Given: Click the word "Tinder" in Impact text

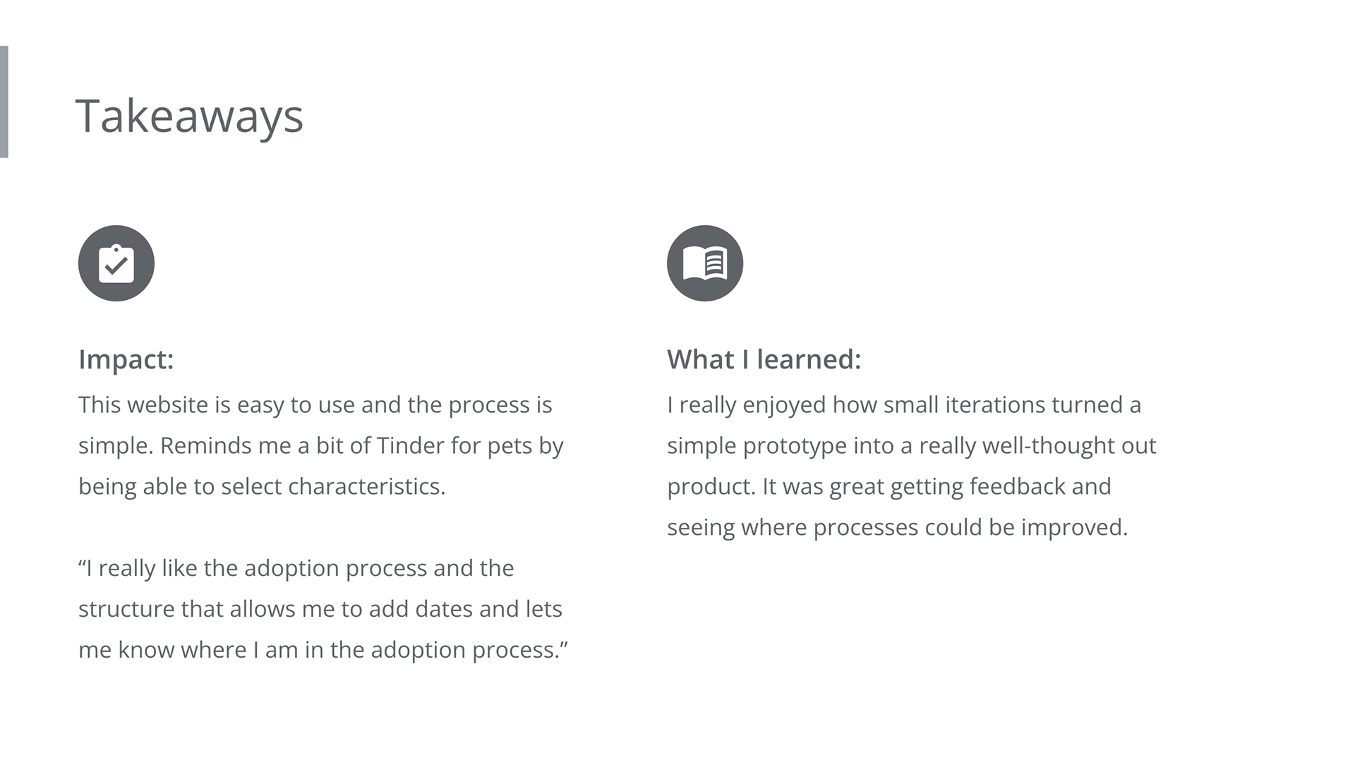Looking at the screenshot, I should pos(409,446).
